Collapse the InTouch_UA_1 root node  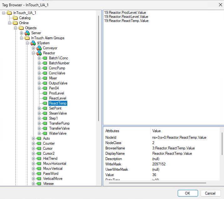pyautogui.click(x=3, y=13)
